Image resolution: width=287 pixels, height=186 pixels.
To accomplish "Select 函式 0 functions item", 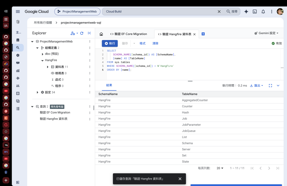I will 57,79.
